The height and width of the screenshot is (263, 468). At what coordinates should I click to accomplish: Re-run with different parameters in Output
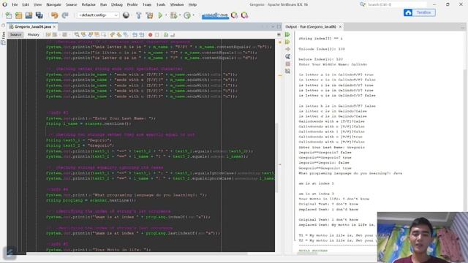pyautogui.click(x=287, y=42)
